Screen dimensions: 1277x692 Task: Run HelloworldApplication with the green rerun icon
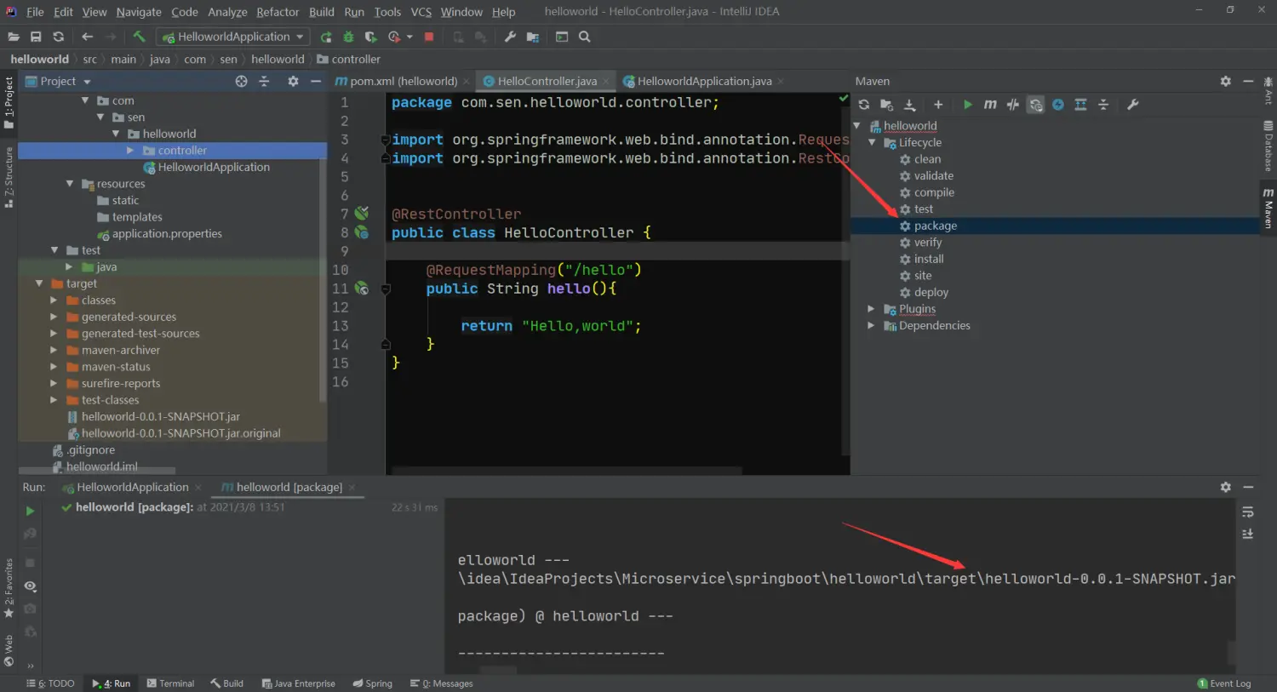(326, 37)
